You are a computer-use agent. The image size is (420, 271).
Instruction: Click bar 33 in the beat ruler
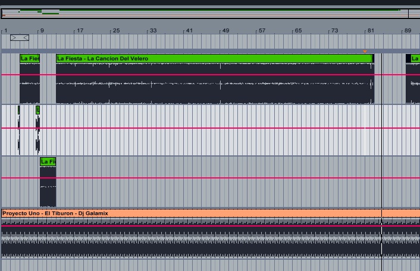[153, 30]
